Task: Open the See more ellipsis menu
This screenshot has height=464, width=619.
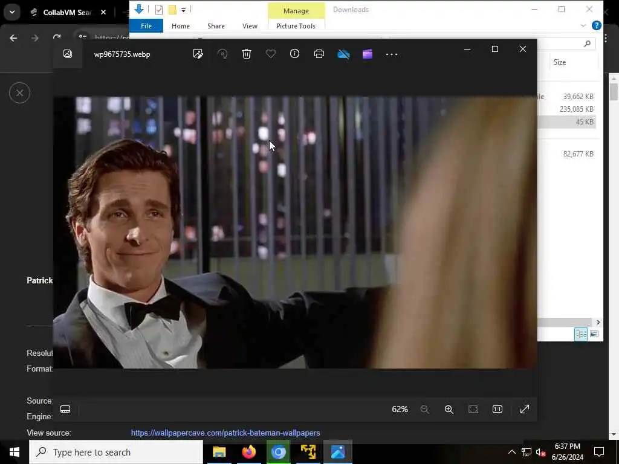Action: click(x=392, y=54)
